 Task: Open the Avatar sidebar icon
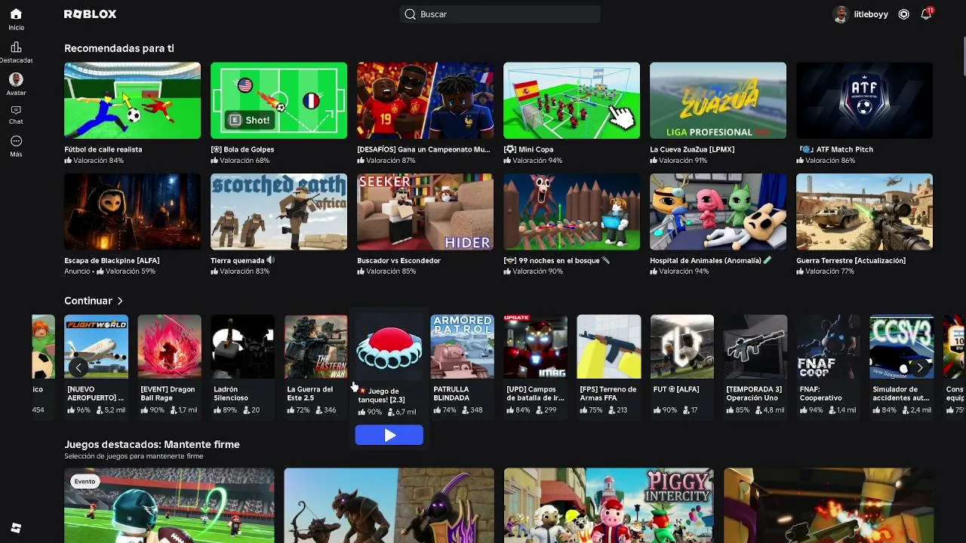(x=16, y=79)
